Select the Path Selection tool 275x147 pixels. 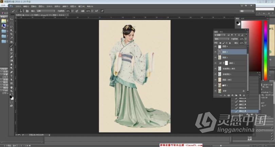[x=12, y=80]
